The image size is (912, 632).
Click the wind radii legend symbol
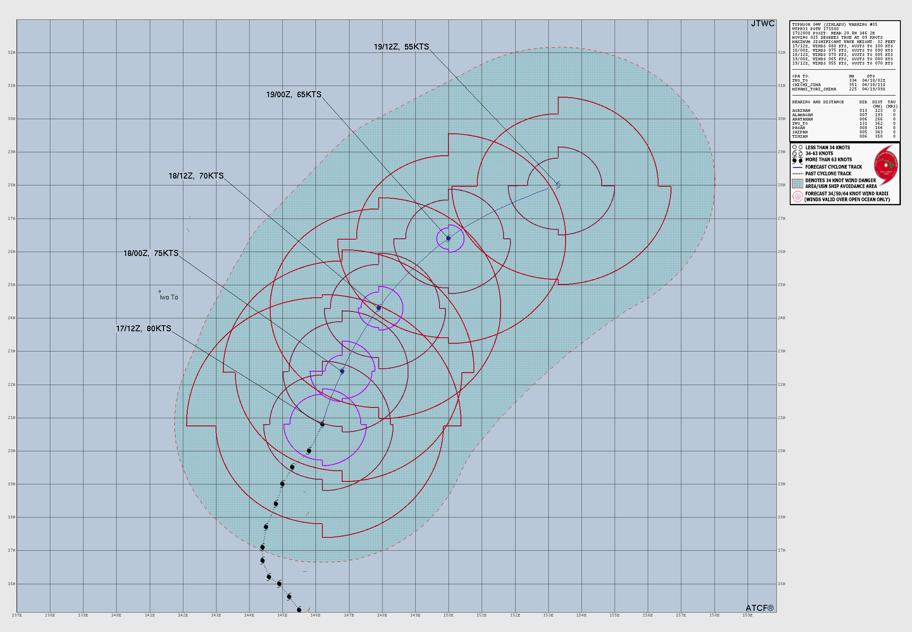[x=797, y=197]
